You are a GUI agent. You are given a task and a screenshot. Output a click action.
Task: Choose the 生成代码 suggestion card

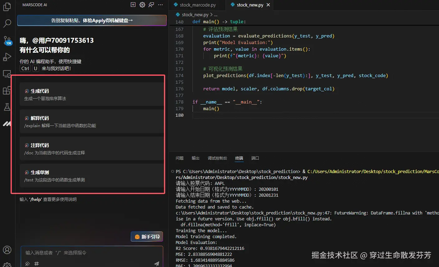(92, 94)
